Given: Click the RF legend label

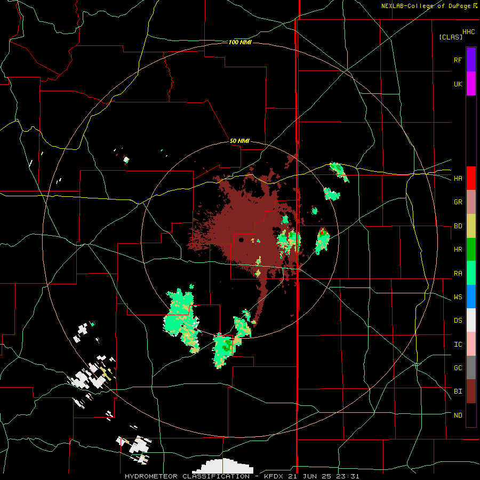Looking at the screenshot, I should [458, 60].
